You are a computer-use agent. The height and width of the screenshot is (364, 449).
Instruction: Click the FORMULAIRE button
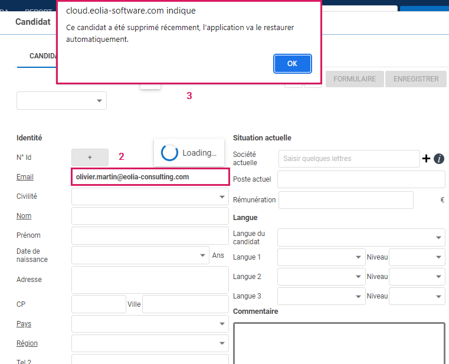[355, 79]
